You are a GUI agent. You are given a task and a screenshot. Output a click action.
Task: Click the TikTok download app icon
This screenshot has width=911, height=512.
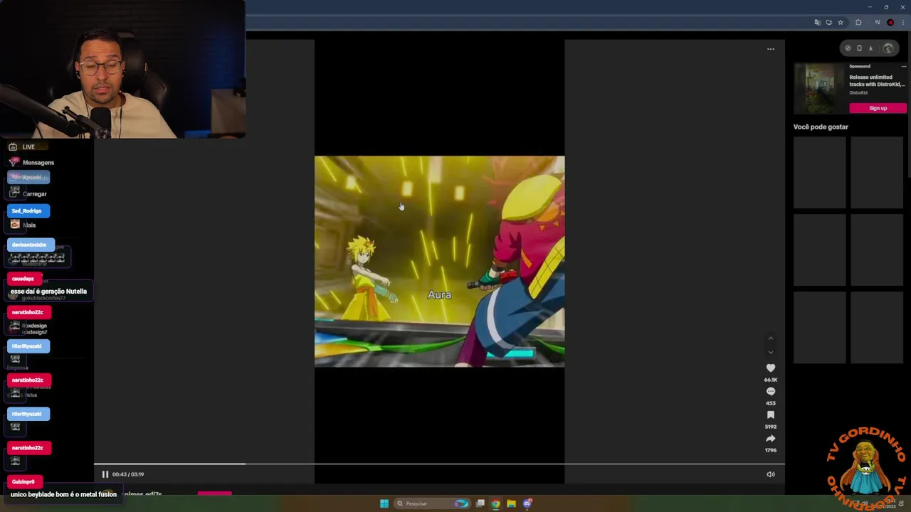870,48
